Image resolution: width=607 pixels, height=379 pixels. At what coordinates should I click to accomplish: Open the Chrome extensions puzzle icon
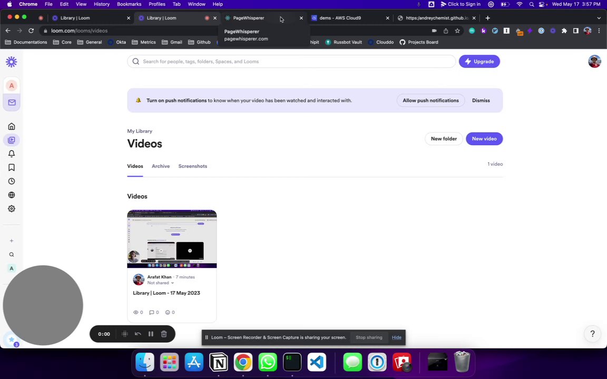(x=564, y=31)
